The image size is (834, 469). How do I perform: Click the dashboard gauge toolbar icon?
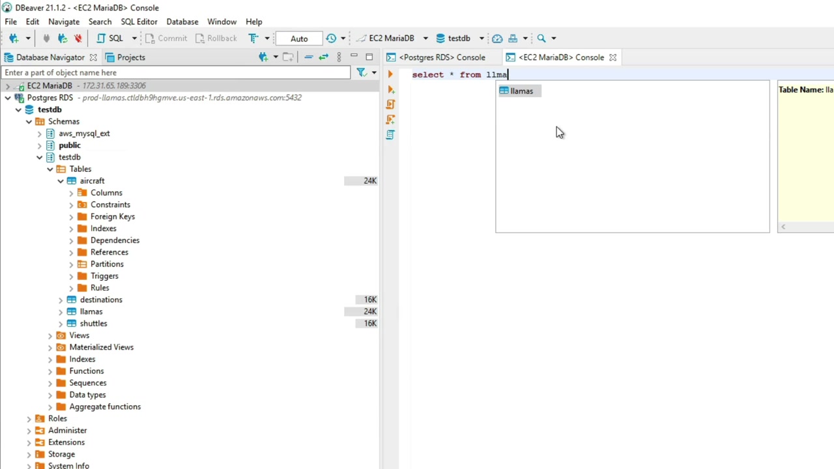click(497, 38)
